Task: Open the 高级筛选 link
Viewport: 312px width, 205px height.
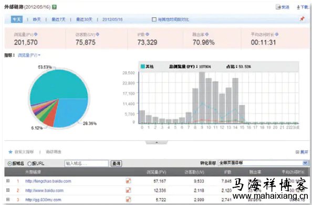Action: click(54, 152)
